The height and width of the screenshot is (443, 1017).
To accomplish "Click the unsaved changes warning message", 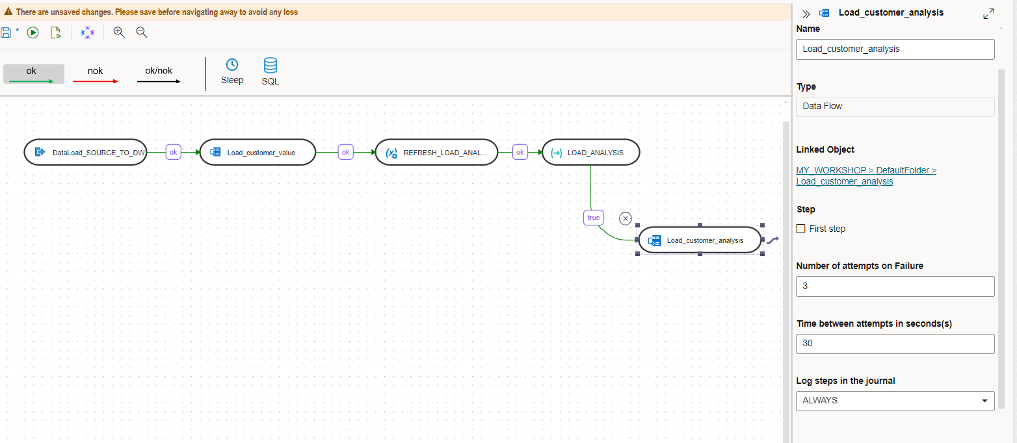I will 157,12.
